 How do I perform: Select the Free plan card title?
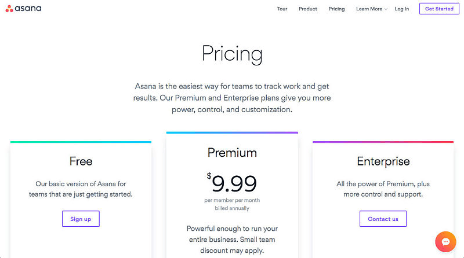coord(81,161)
